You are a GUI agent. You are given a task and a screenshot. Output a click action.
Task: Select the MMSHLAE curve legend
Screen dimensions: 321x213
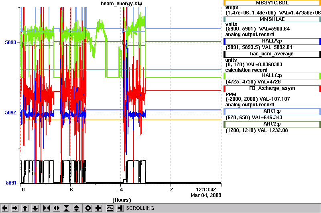pyautogui.click(x=272, y=19)
